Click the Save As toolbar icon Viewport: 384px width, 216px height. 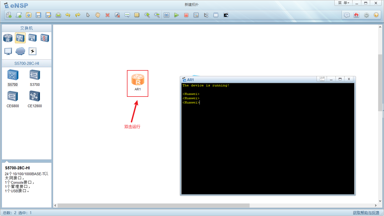coord(48,15)
